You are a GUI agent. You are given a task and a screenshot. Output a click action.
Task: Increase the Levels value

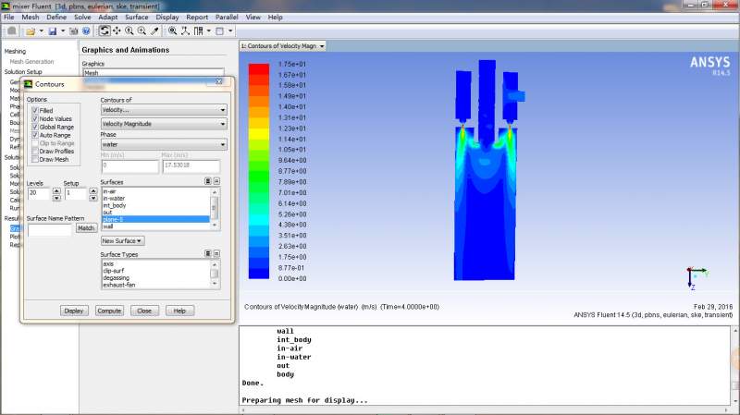click(56, 190)
